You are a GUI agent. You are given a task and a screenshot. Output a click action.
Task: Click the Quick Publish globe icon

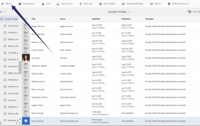click(100, 4)
